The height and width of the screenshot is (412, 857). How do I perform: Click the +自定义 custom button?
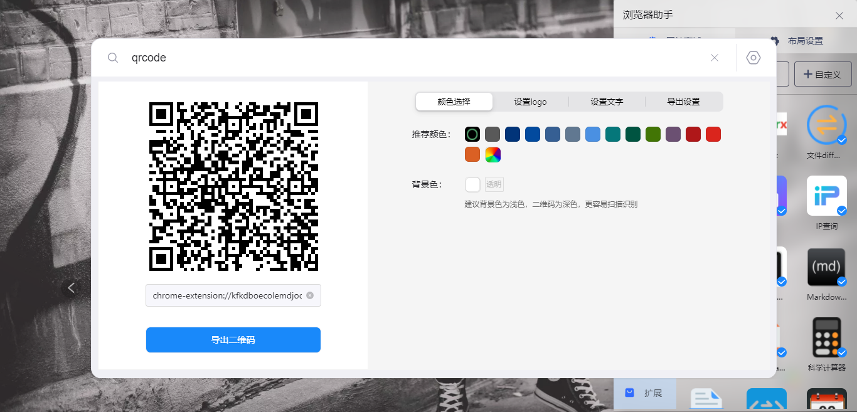pos(822,73)
